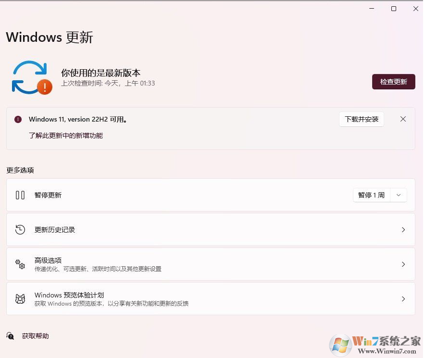This screenshot has height=358, width=424.
Task: Dismiss the 22H2 update notification with X
Action: coord(403,119)
